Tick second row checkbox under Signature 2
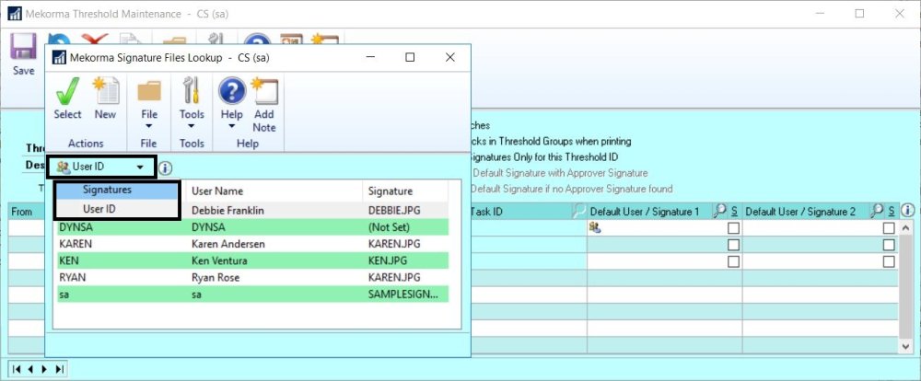Viewport: 921px width, 381px height. point(890,245)
